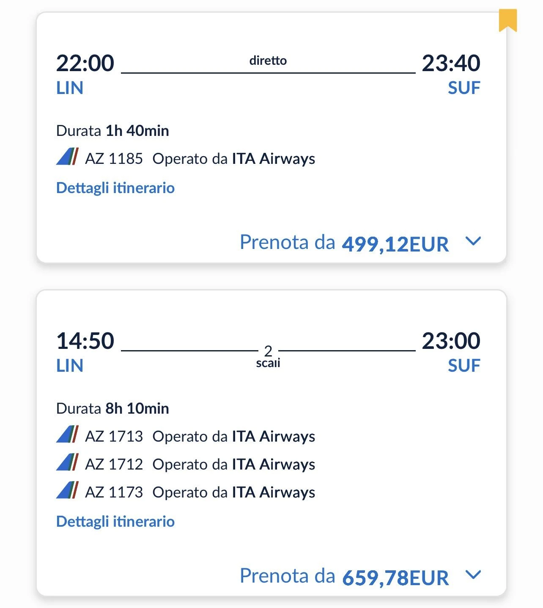Expand fare options chevron for 499,12EUR flight

click(x=473, y=241)
